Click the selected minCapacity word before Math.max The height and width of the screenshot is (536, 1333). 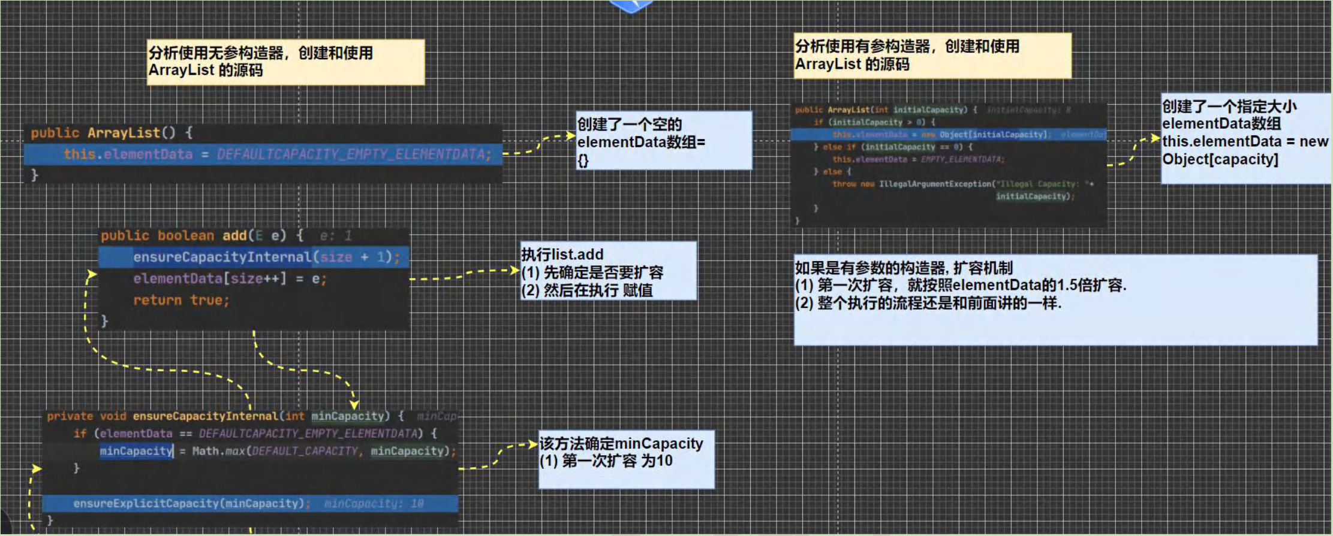click(x=136, y=451)
